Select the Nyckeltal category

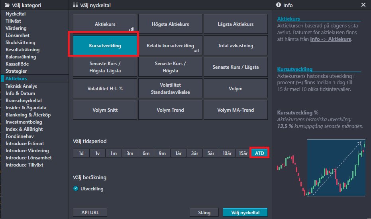[x=16, y=14]
